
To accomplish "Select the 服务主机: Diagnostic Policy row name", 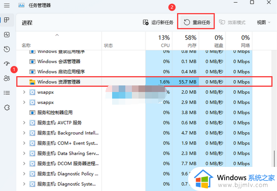I will point(68,174).
